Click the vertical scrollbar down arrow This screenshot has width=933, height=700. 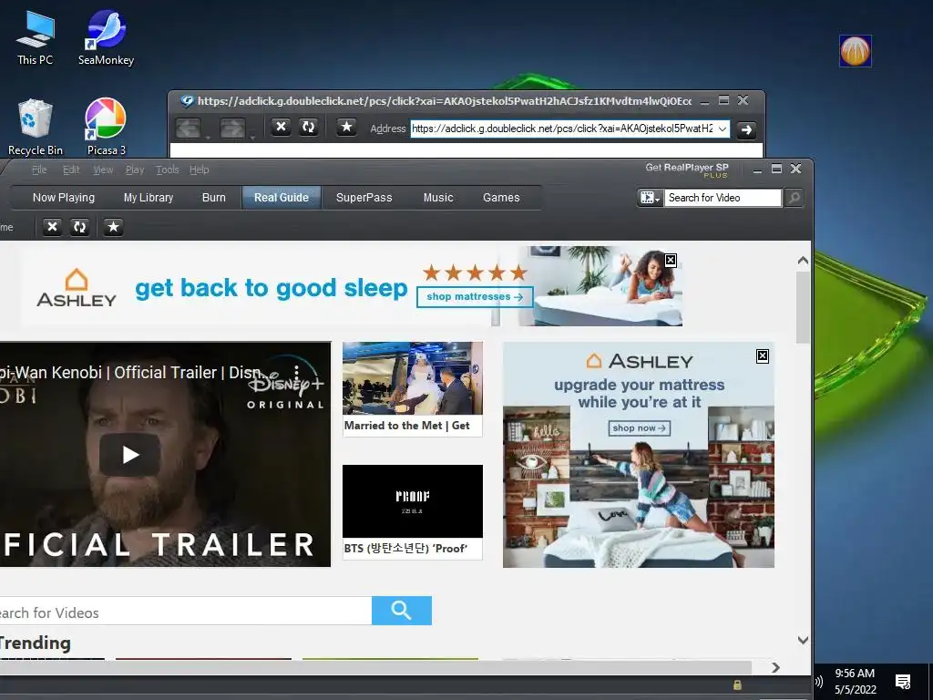click(803, 641)
